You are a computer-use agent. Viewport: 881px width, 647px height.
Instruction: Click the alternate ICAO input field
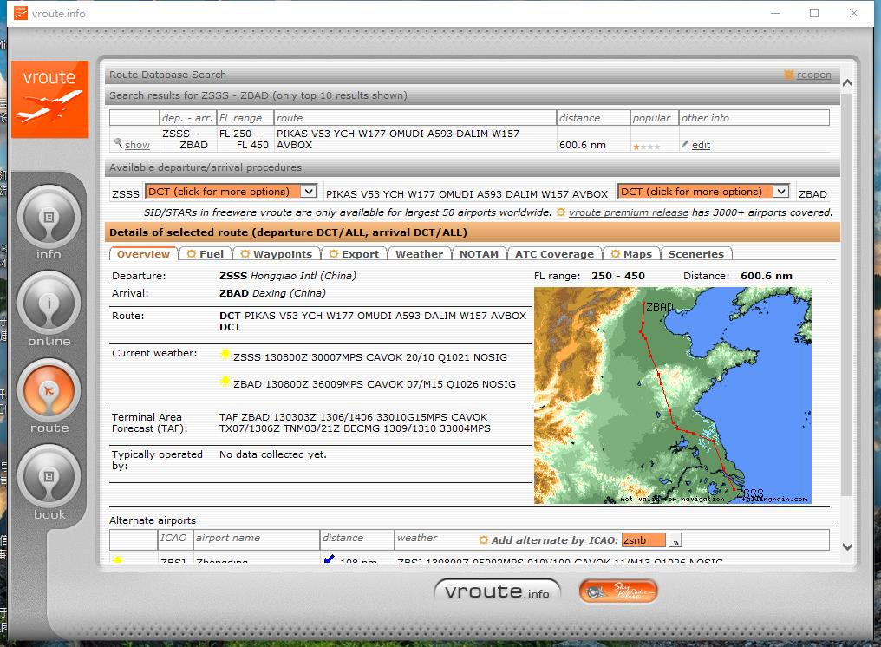[x=643, y=539]
